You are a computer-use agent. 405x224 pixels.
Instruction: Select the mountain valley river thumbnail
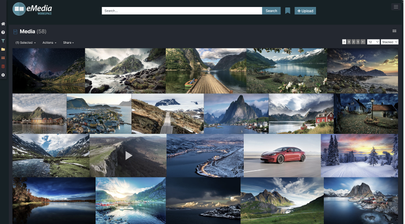tap(51, 156)
